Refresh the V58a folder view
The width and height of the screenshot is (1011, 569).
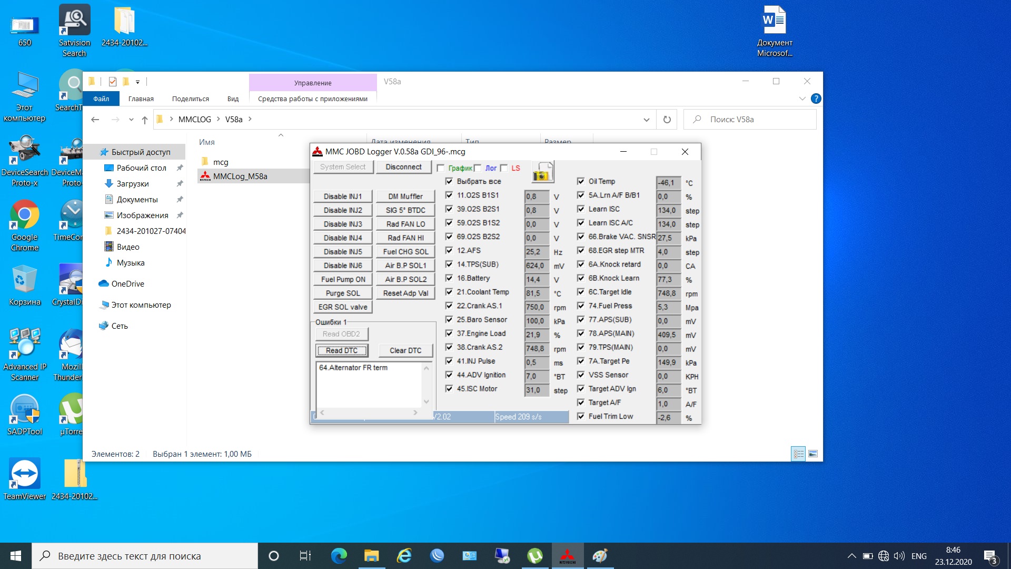coord(667,120)
